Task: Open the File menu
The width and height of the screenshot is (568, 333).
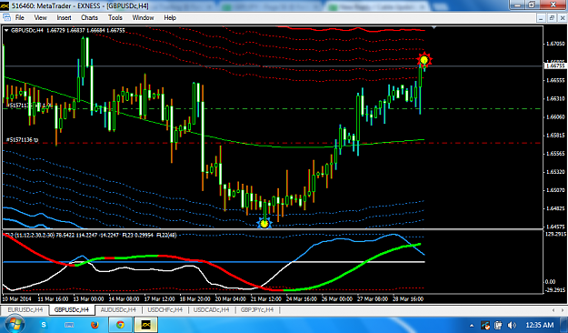Action: click(x=20, y=17)
